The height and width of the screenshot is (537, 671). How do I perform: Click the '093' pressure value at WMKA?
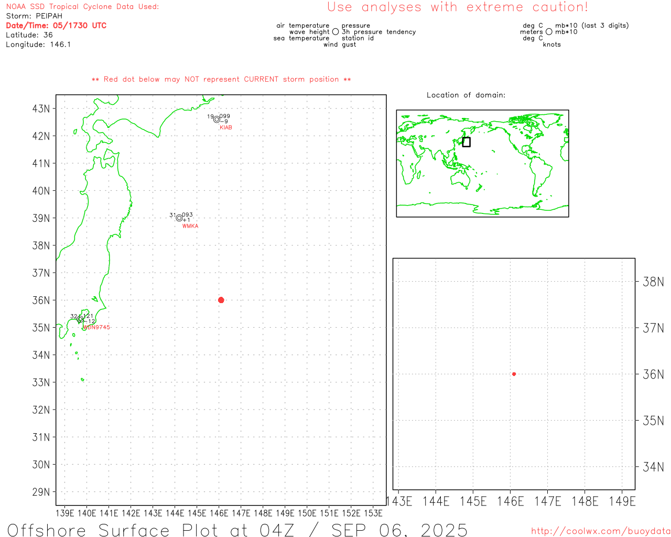(187, 215)
